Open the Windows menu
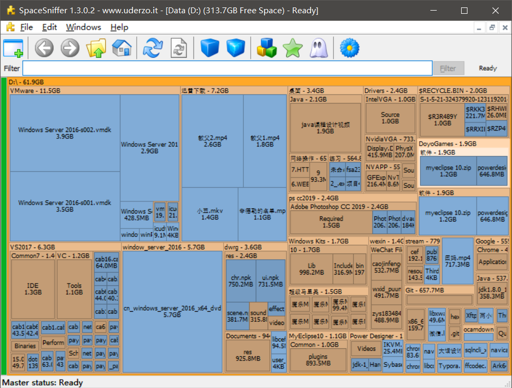The height and width of the screenshot is (388, 512). (x=83, y=27)
